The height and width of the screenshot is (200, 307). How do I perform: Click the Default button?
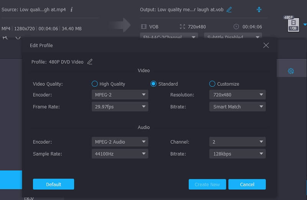[53, 184]
